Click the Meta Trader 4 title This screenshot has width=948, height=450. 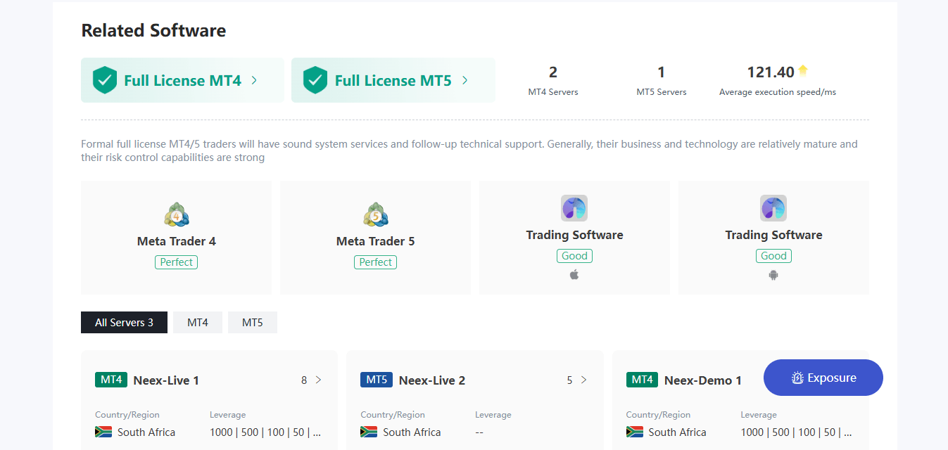177,241
